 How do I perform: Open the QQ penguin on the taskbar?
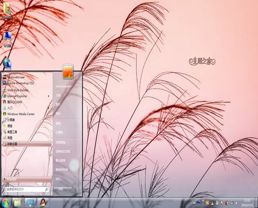[43, 203]
